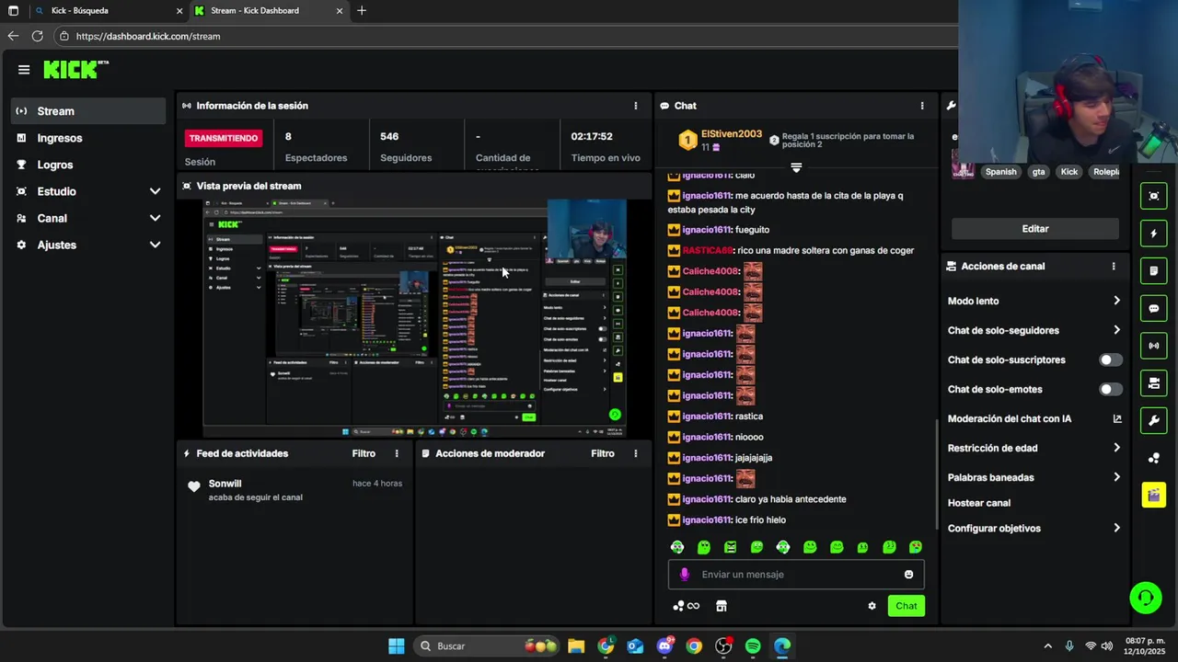Open Configurar objetivos options arrow
1178x662 pixels.
pyautogui.click(x=1116, y=529)
